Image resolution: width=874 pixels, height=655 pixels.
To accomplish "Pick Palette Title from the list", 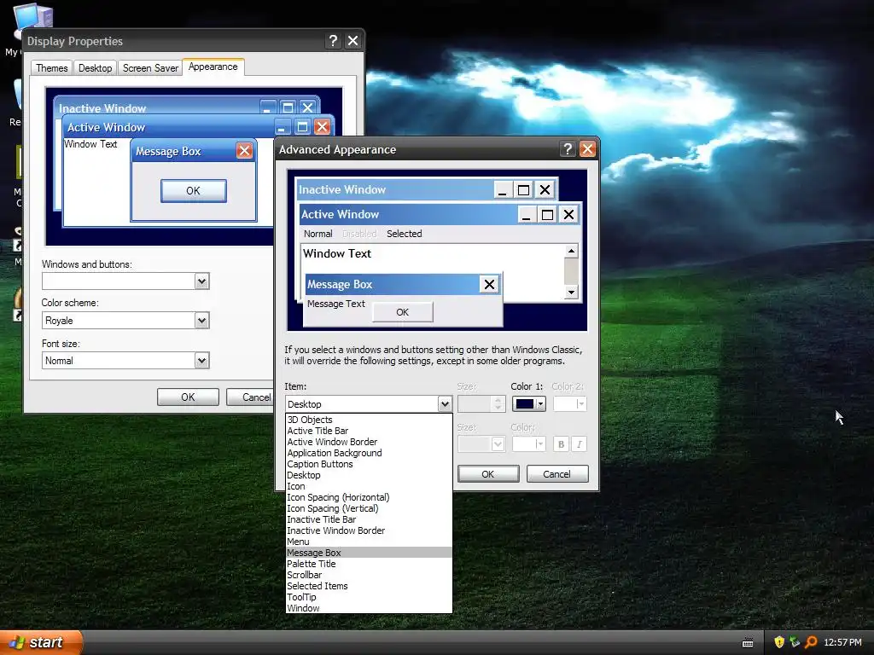I will coord(369,564).
